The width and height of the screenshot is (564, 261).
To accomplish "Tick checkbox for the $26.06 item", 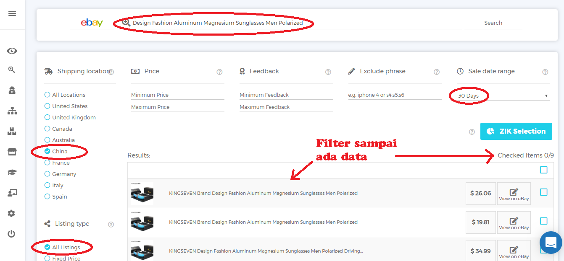I will 544,192.
